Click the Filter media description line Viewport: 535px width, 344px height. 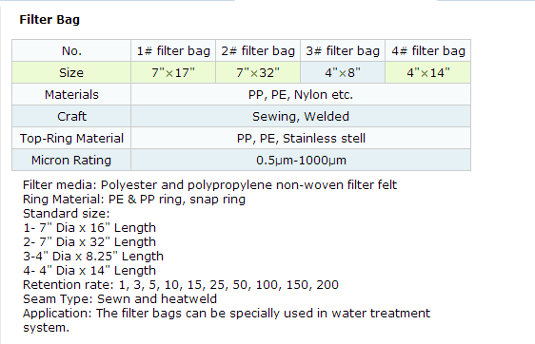[x=209, y=185]
